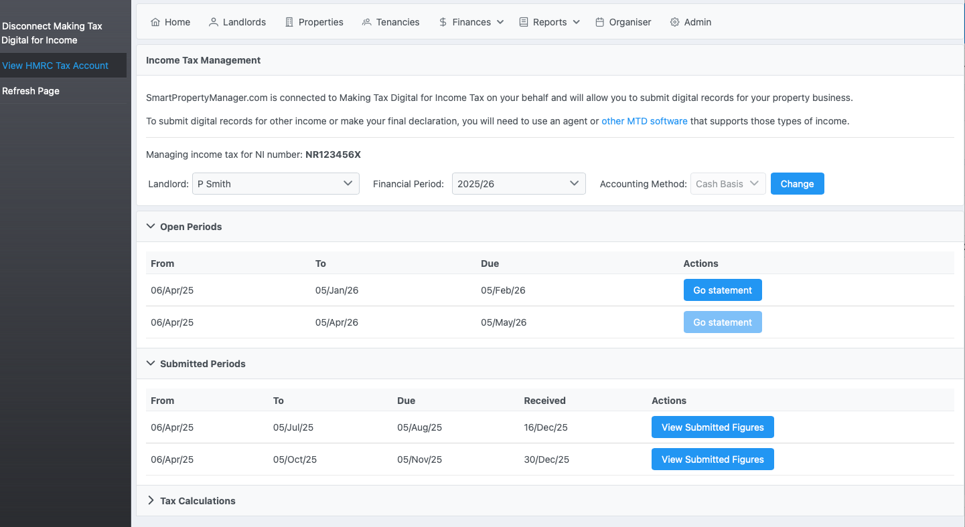The image size is (965, 527).
Task: Open the Financial Period 2025/26 dropdown
Action: 518,184
